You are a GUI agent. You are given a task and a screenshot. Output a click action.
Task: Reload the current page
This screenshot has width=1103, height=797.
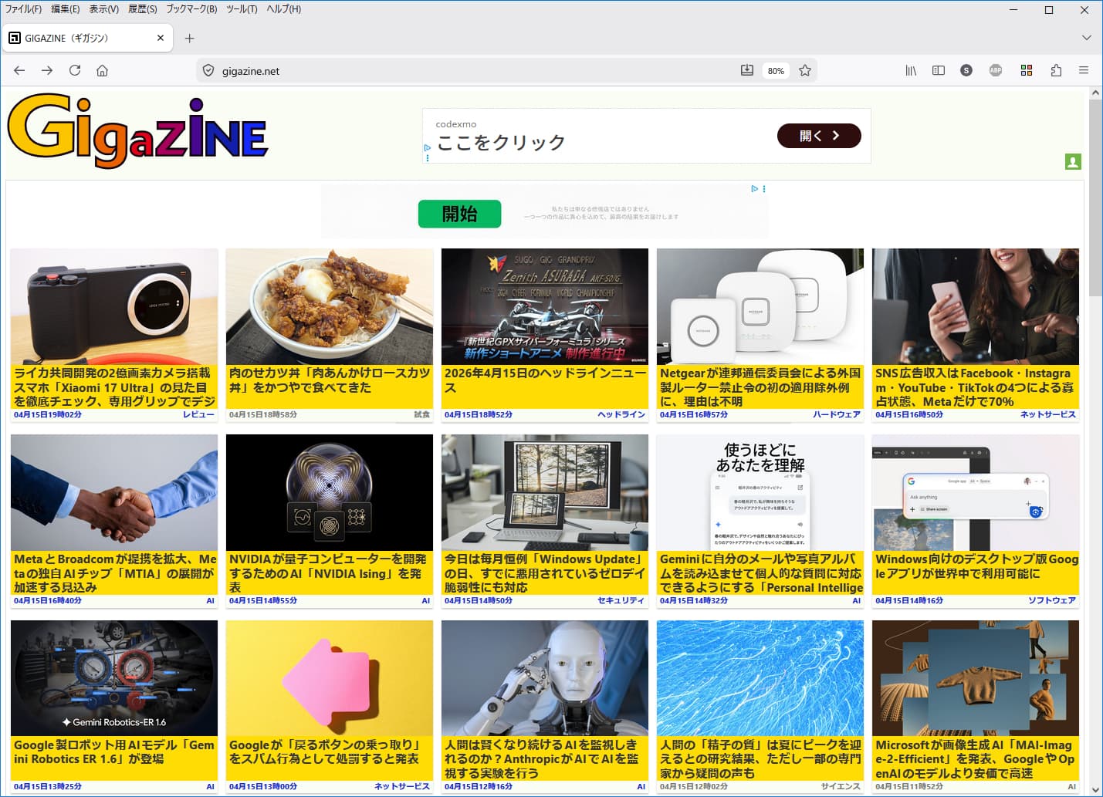click(75, 70)
